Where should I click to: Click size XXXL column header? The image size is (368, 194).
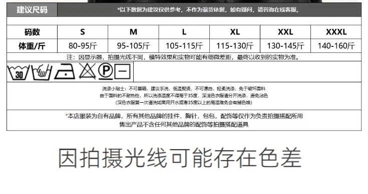pos(336,32)
